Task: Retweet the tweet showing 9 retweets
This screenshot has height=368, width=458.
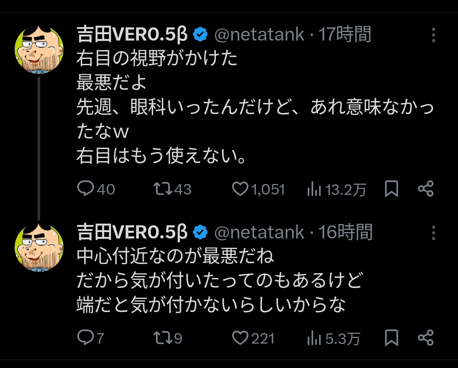Action: pyautogui.click(x=163, y=338)
